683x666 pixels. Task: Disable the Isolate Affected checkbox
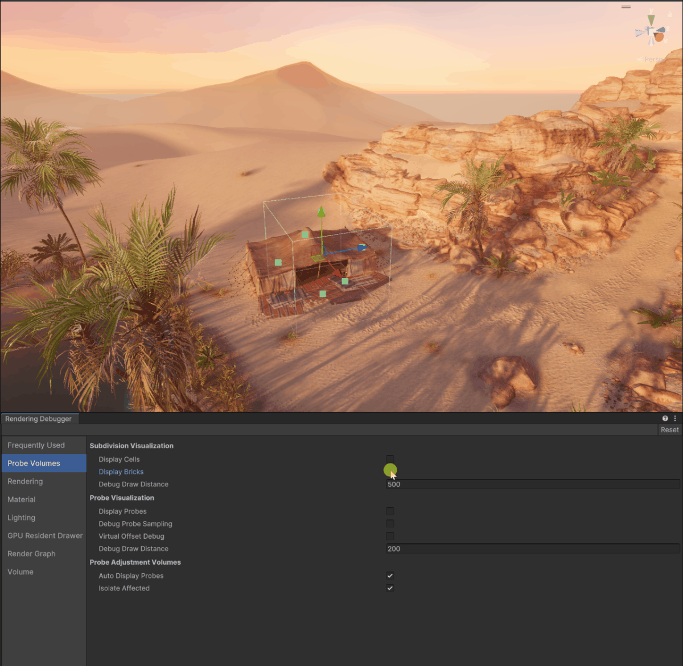pos(390,588)
